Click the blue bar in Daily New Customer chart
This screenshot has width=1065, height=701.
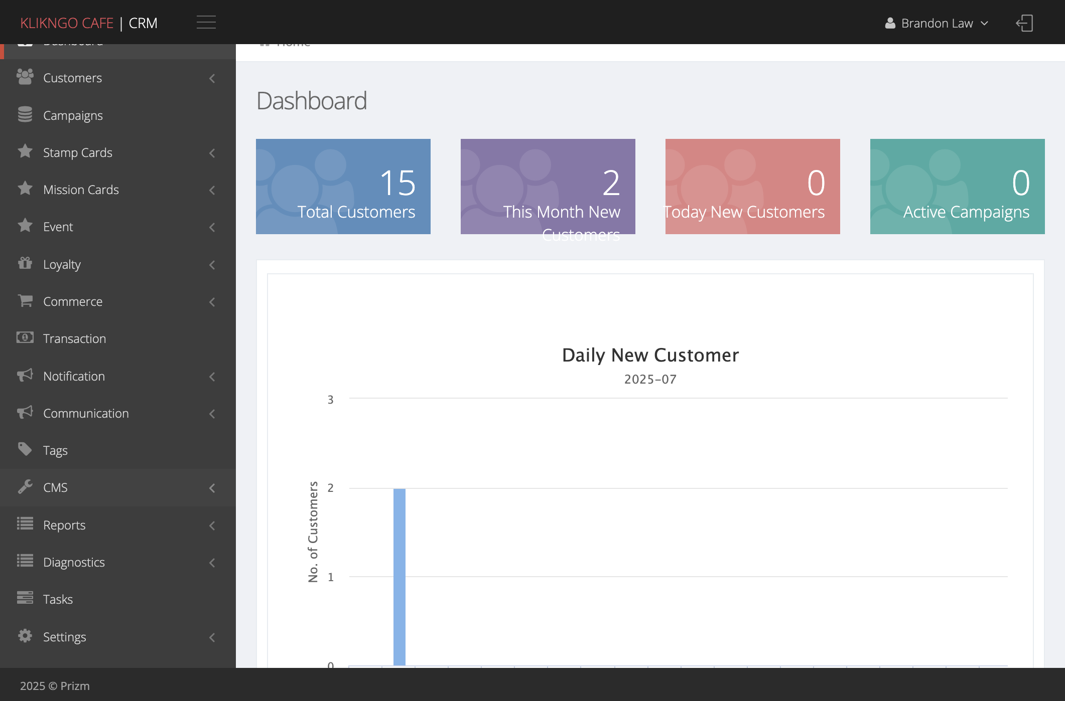pyautogui.click(x=400, y=577)
